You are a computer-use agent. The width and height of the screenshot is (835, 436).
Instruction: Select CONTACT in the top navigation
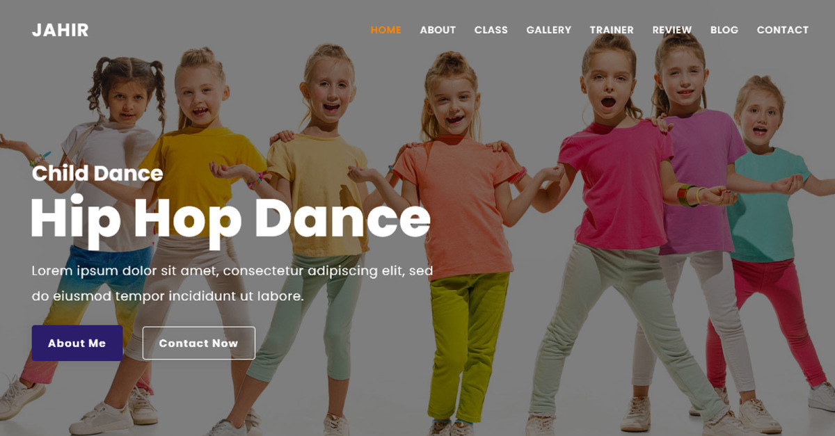[x=783, y=30]
